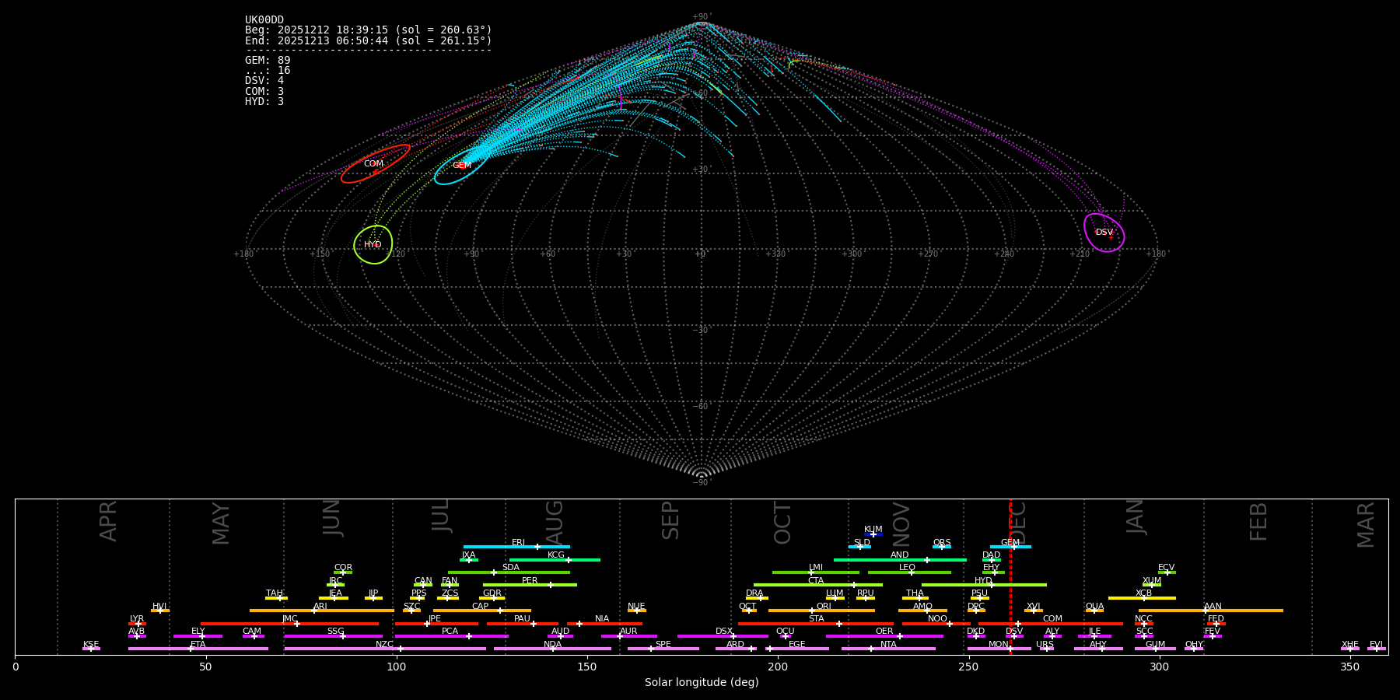Click the HYD radiant circle on map
The width and height of the screenshot is (1400, 700).
click(373, 245)
